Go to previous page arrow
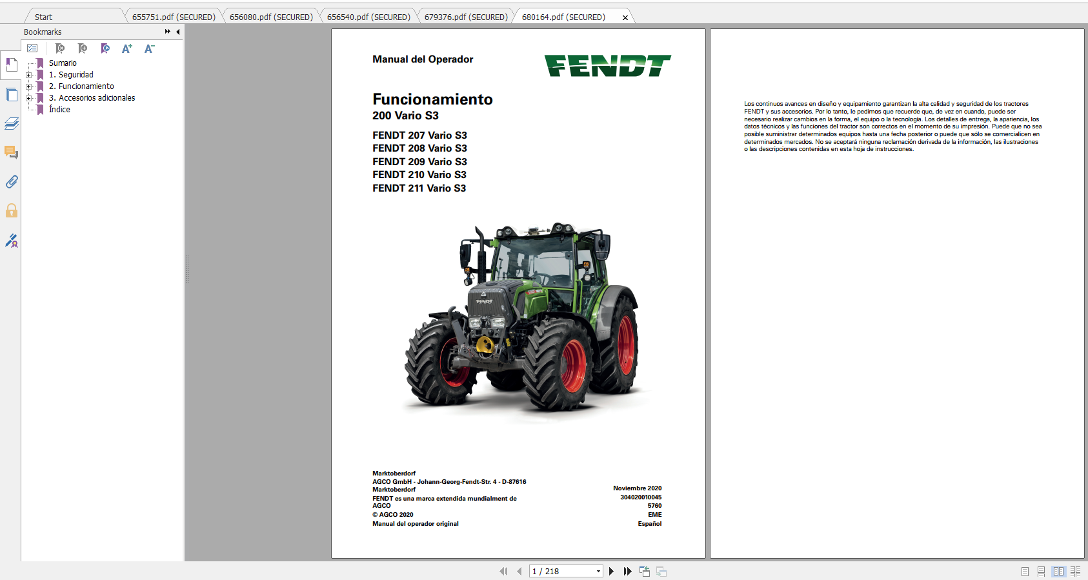 pyautogui.click(x=519, y=571)
